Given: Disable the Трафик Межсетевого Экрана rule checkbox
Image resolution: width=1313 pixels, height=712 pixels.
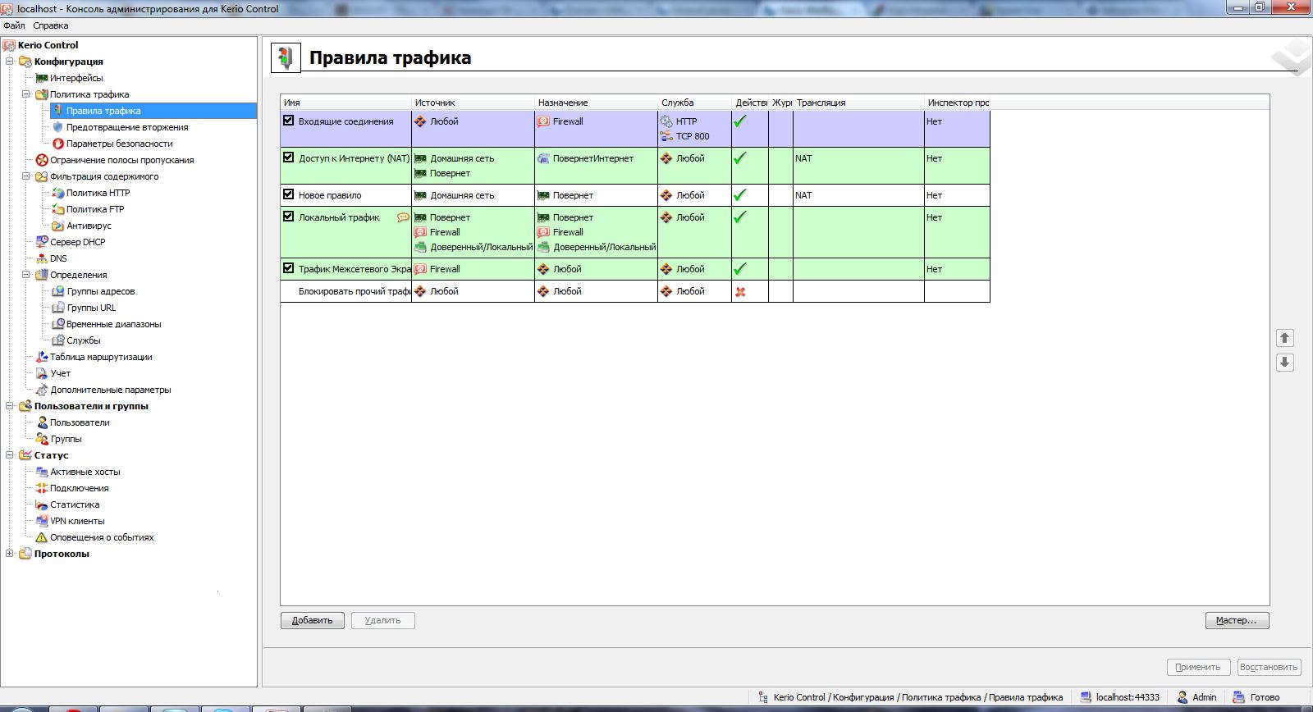Looking at the screenshot, I should coord(288,268).
